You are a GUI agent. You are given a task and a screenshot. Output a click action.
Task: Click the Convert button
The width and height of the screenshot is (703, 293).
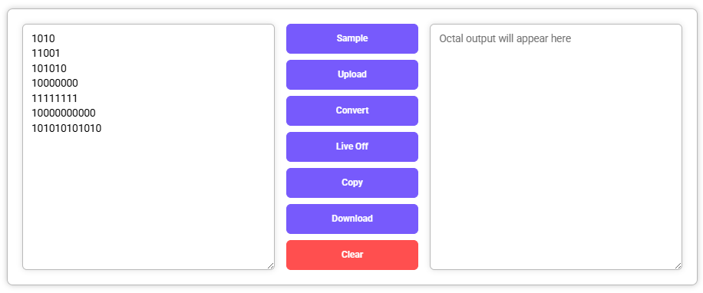pos(352,110)
